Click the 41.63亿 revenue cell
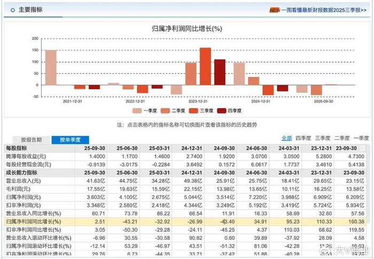This screenshot has width=374, height=259. (96, 181)
